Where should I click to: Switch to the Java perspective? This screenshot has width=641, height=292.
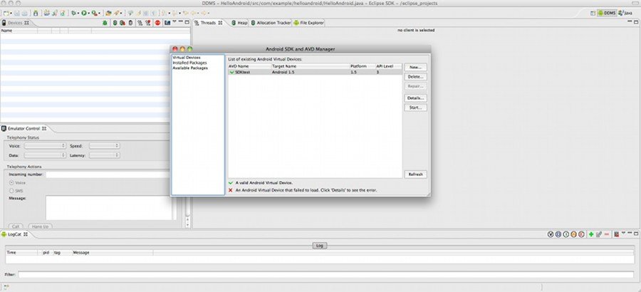click(625, 13)
